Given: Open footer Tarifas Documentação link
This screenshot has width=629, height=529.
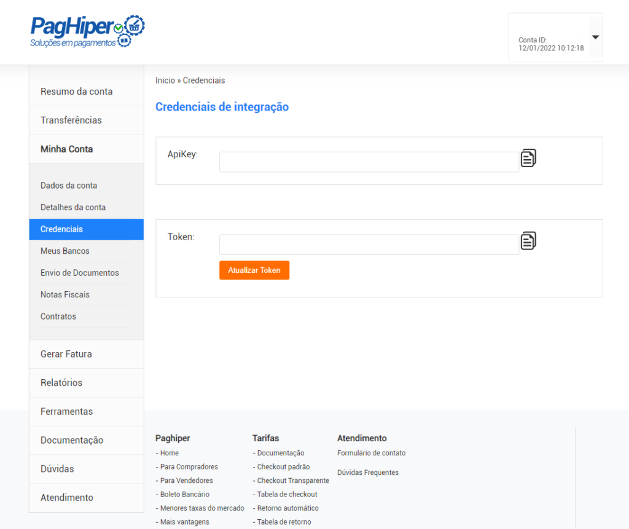Looking at the screenshot, I should click(x=280, y=453).
